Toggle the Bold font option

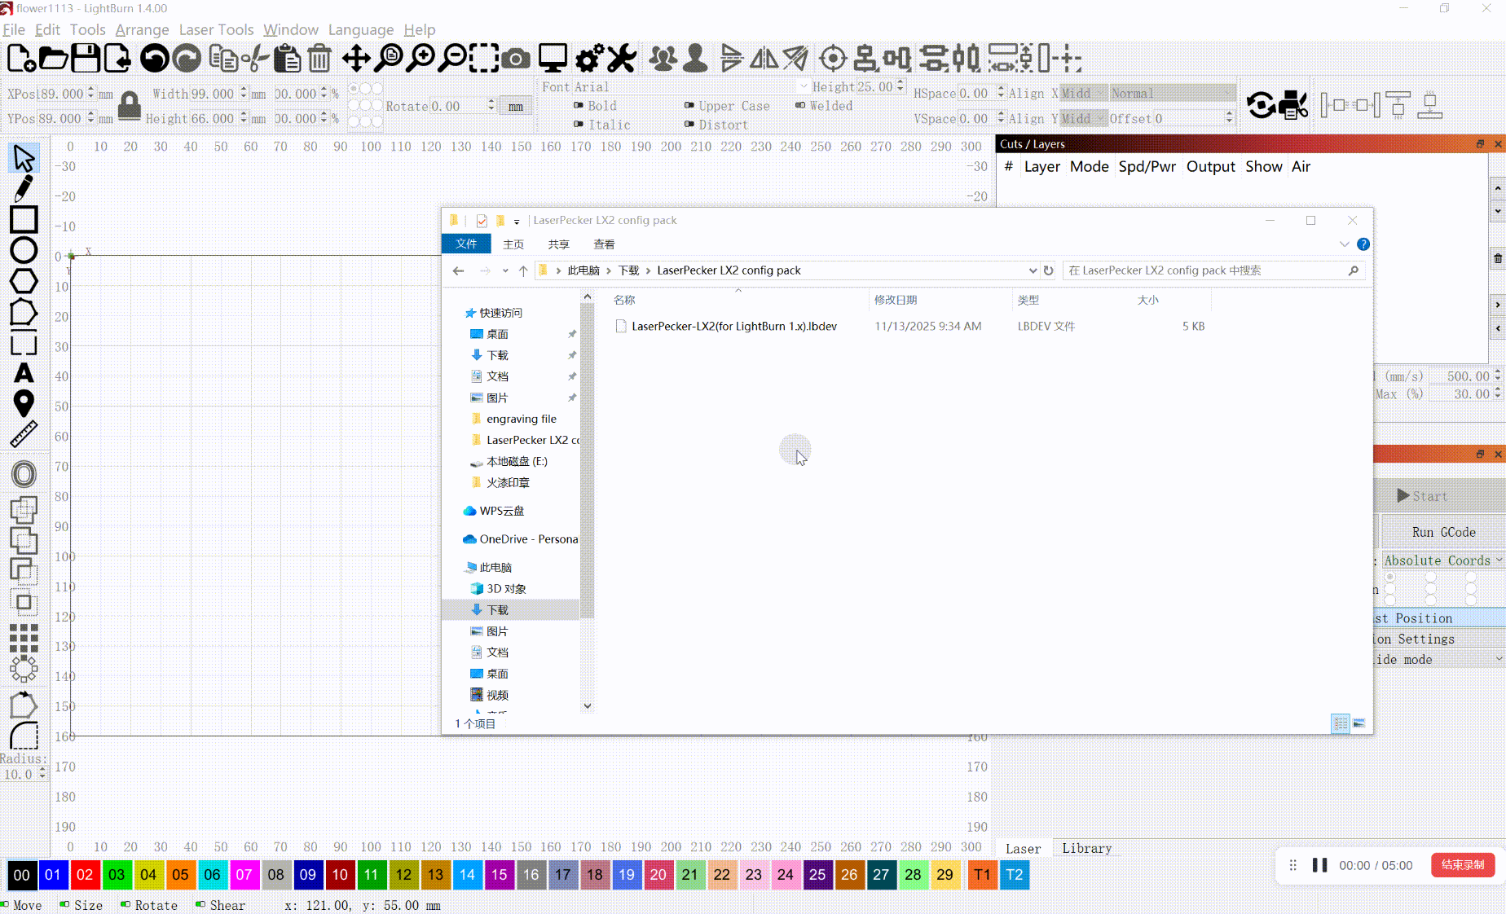[579, 106]
